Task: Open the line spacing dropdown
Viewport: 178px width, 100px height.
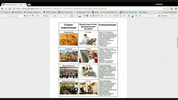Action: (x=102, y=16)
